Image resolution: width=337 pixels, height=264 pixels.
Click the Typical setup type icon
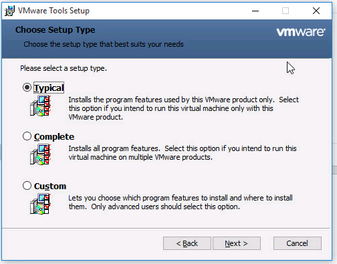(40, 106)
